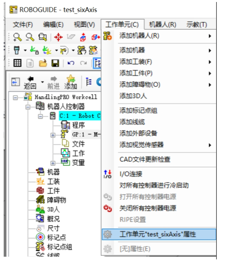Choose CAD文件更新检查 menu entry

tap(159, 159)
